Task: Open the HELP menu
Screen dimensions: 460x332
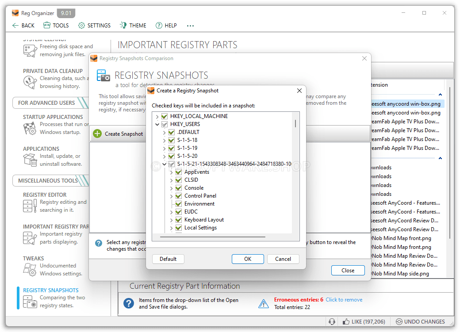Action: pyautogui.click(x=171, y=26)
